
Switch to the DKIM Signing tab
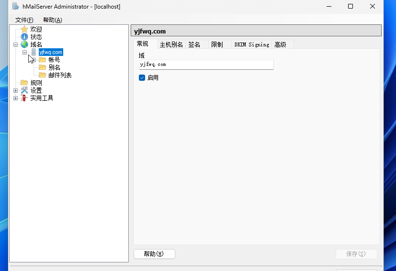(251, 44)
